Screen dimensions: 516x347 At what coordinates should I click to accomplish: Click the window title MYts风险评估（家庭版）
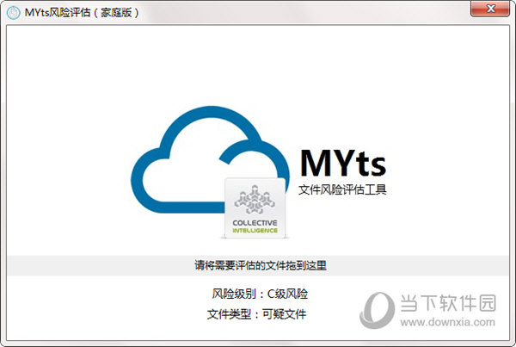pos(82,13)
